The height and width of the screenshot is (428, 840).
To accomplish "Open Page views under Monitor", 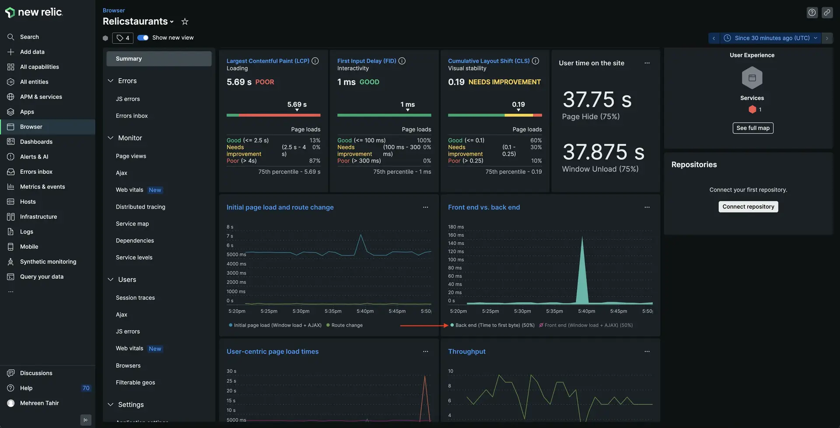I will tap(131, 156).
